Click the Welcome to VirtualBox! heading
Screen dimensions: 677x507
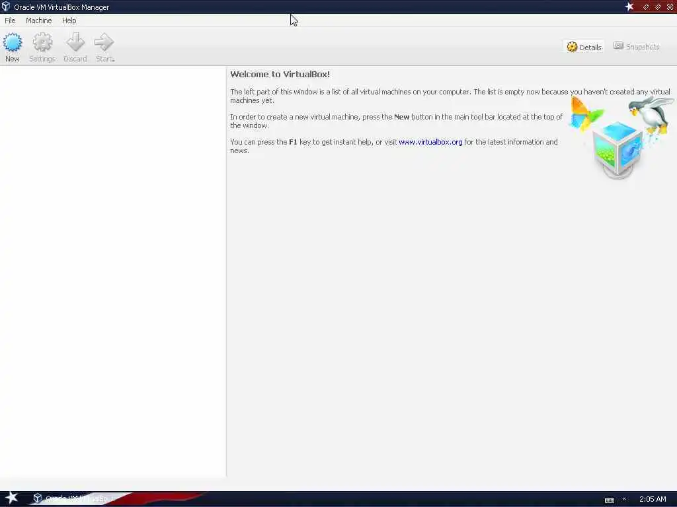pyautogui.click(x=280, y=74)
